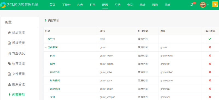
Task: Click the path cell gnxw/zsbs/
Action: [x=166, y=72]
